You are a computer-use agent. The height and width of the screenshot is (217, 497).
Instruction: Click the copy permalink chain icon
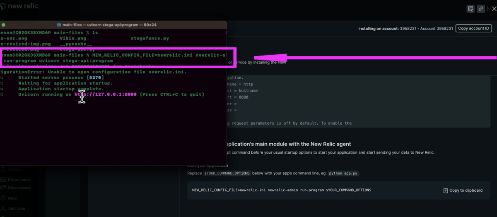(x=481, y=9)
